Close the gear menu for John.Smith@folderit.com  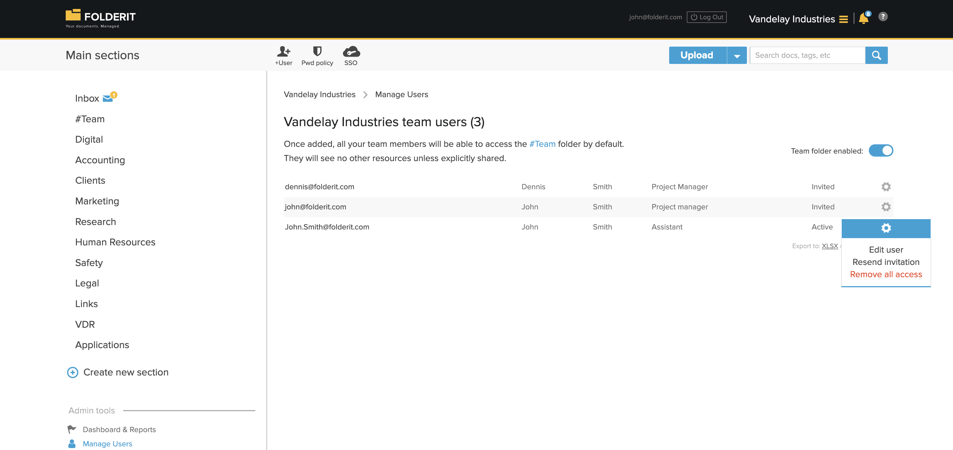886,228
